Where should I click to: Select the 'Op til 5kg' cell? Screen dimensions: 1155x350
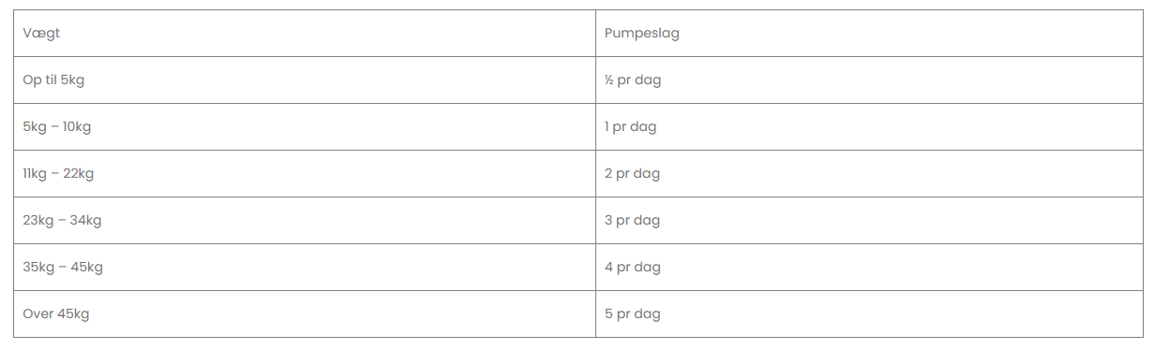click(x=305, y=80)
